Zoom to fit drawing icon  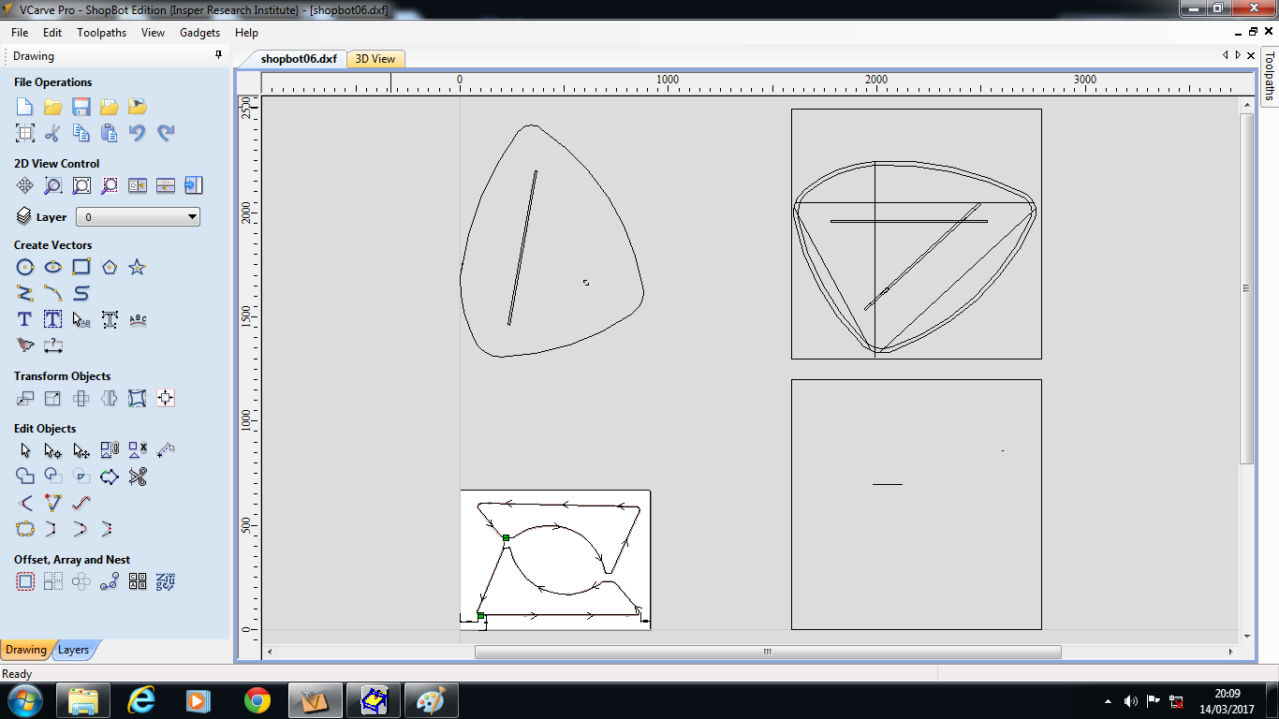81,185
